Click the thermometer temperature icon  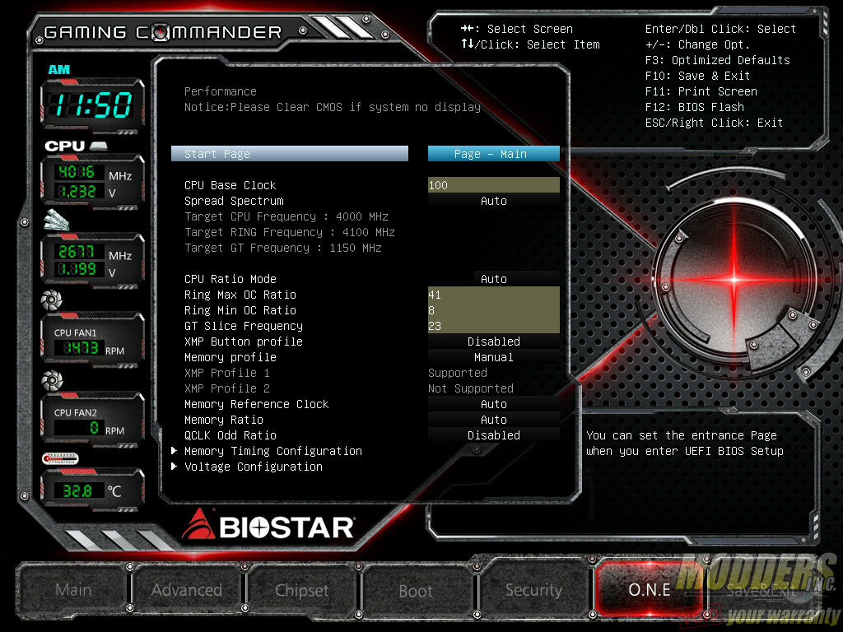60,458
